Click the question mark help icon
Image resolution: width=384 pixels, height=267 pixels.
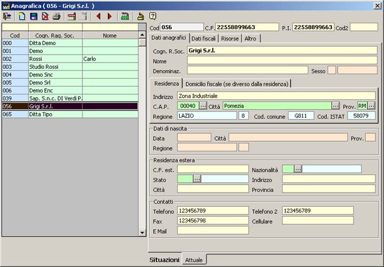click(x=152, y=16)
